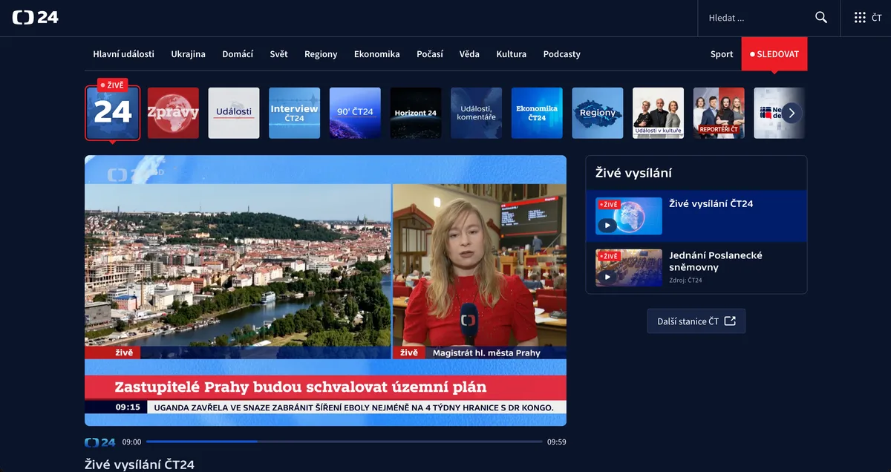
Task: Click the 09:00 start time label
Action: (131, 442)
